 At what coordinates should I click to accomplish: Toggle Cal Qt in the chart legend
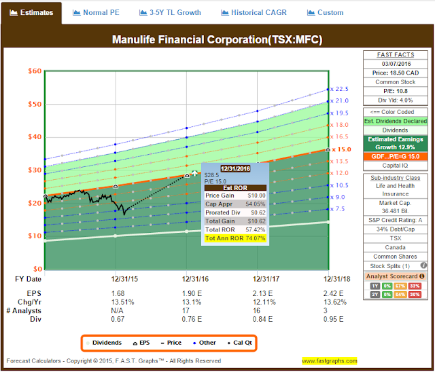240,343
